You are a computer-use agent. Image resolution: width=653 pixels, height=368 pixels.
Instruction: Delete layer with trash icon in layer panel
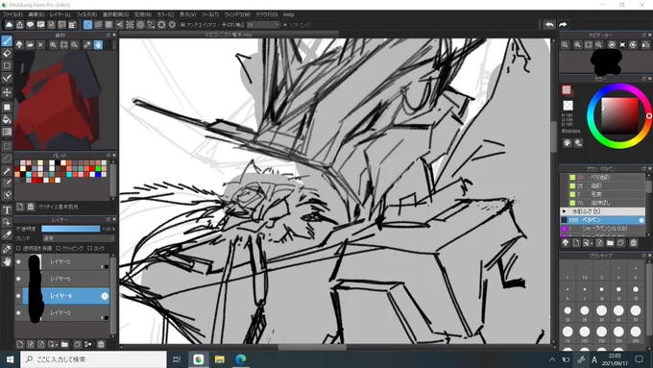coord(101,344)
